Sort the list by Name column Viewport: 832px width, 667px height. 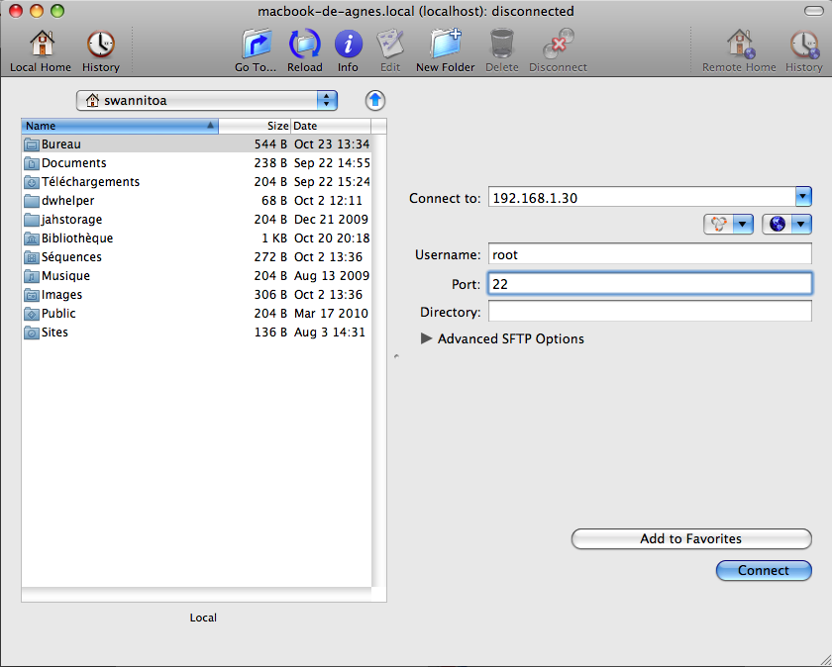tap(120, 126)
